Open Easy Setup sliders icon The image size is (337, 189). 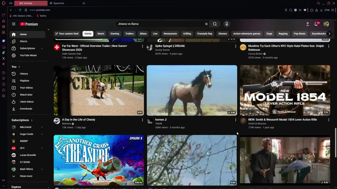coord(333,10)
